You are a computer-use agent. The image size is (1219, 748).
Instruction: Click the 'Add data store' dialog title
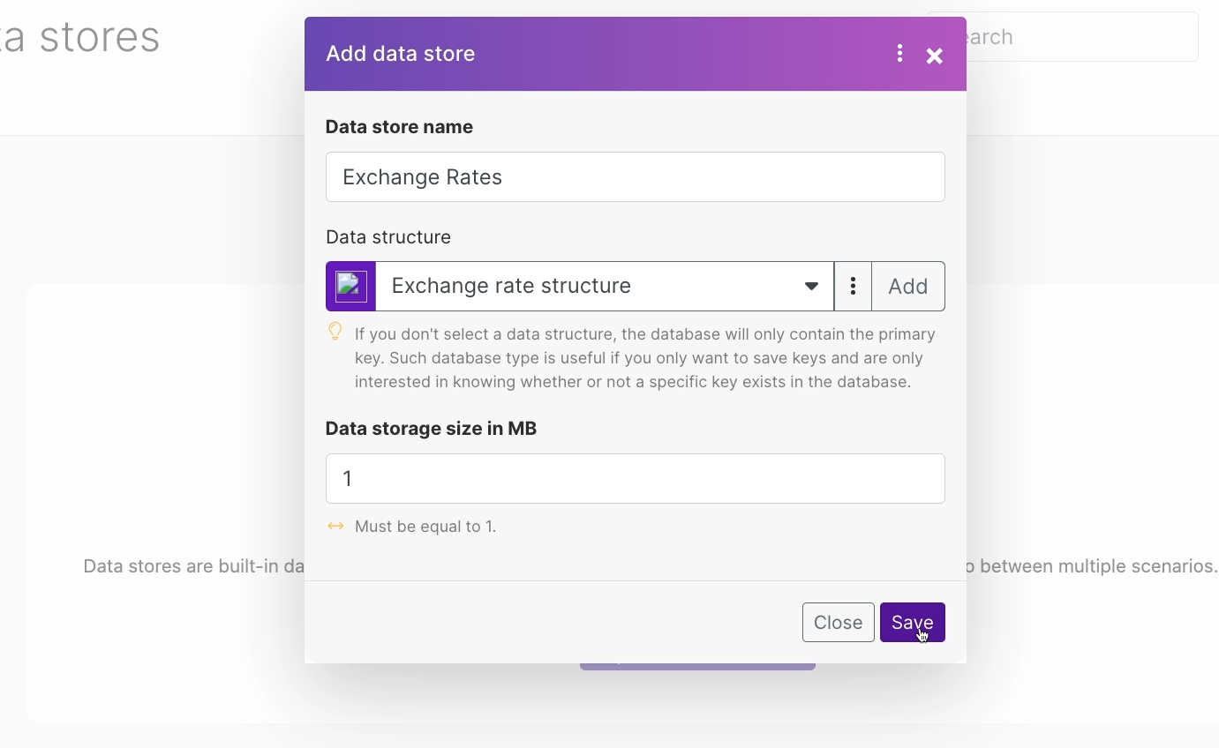tap(401, 54)
